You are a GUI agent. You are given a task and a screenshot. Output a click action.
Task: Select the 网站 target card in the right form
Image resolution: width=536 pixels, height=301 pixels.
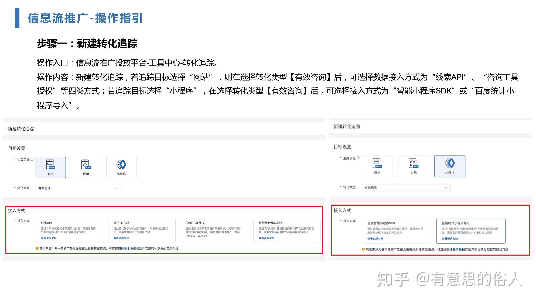click(x=377, y=166)
